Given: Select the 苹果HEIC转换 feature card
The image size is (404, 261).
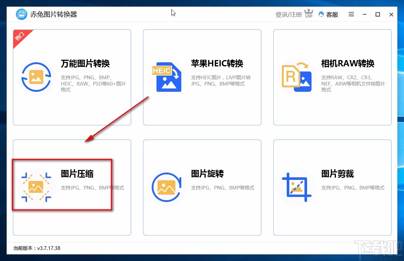Looking at the screenshot, I should [x=202, y=77].
